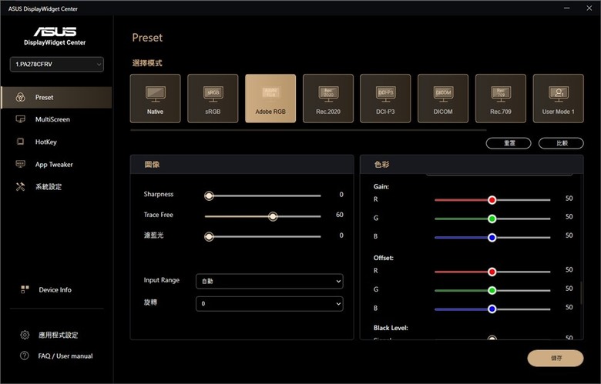Click the Preset page title
This screenshot has height=384, width=601.
(147, 38)
